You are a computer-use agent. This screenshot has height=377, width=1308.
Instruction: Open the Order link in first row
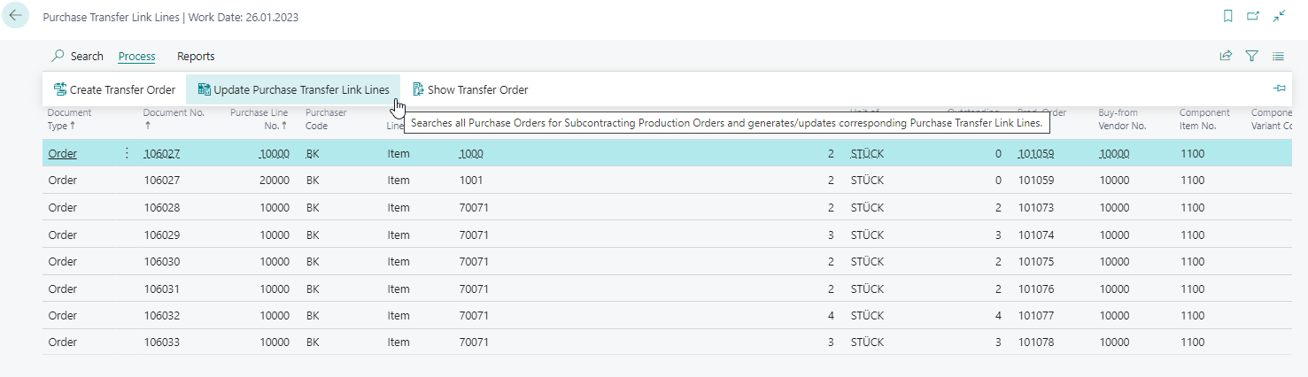[x=62, y=153]
